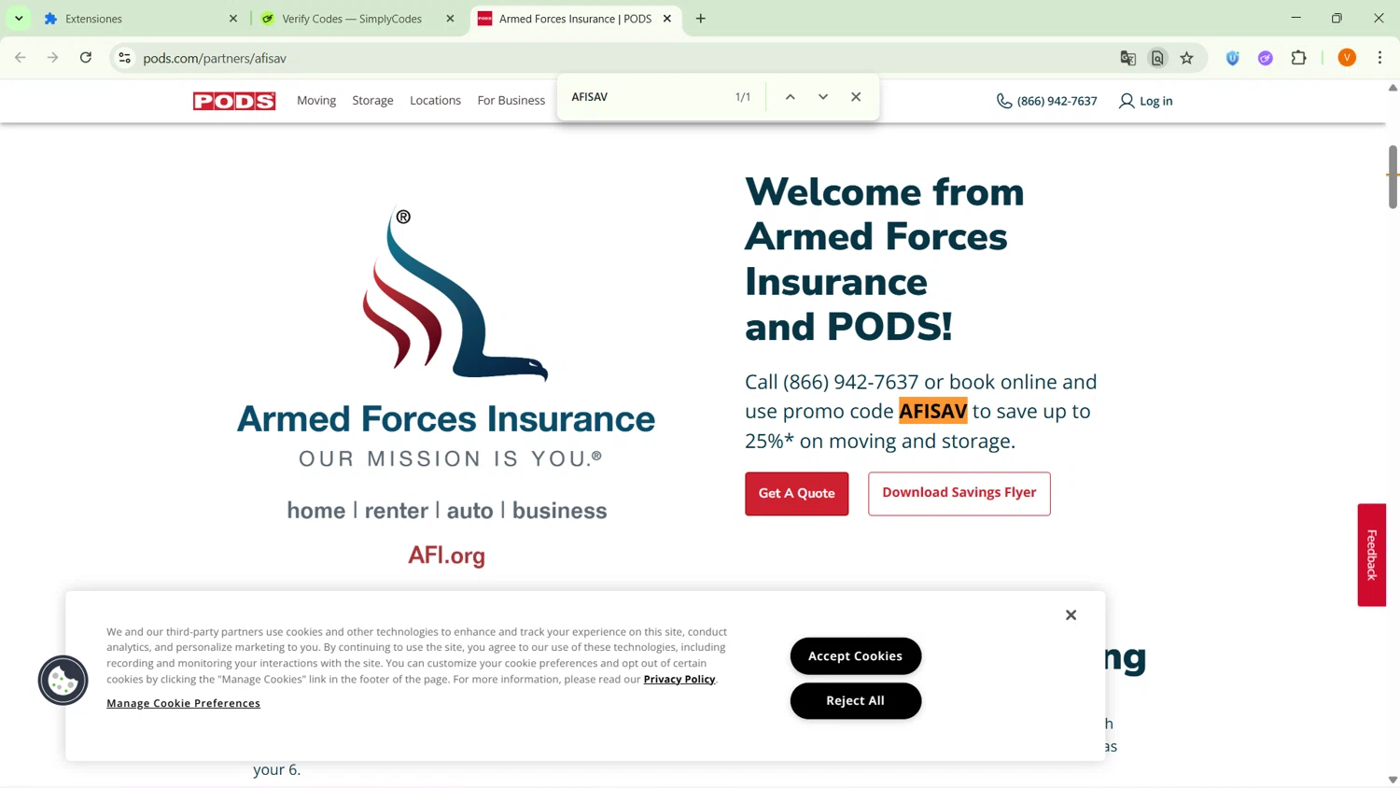Screen dimensions: 1400x788
Task: Focus the address bar URL pods.com/partners/afisav
Action: [215, 58]
